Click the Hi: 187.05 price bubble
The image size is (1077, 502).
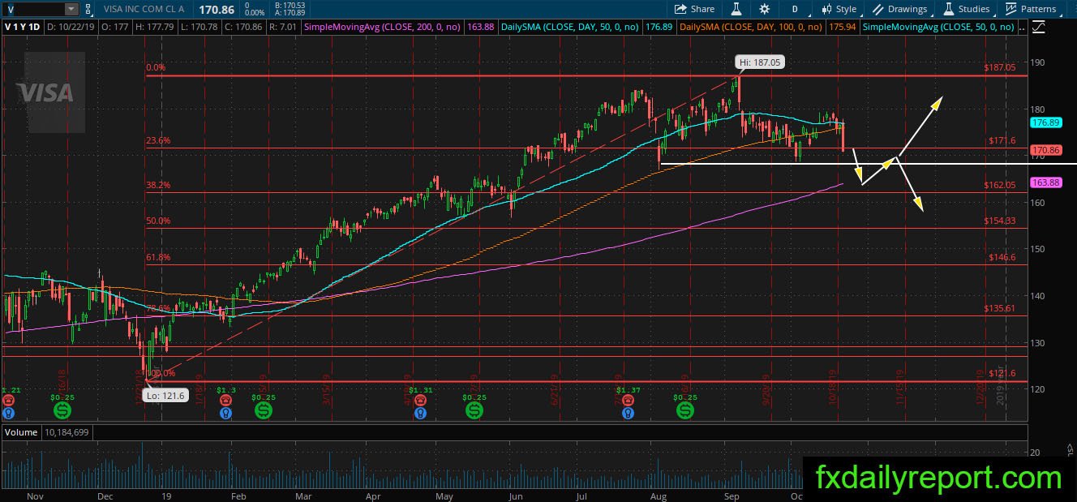pos(760,62)
